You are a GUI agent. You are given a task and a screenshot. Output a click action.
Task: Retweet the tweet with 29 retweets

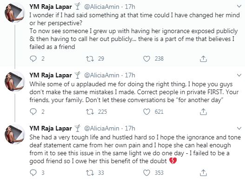click(90, 59)
